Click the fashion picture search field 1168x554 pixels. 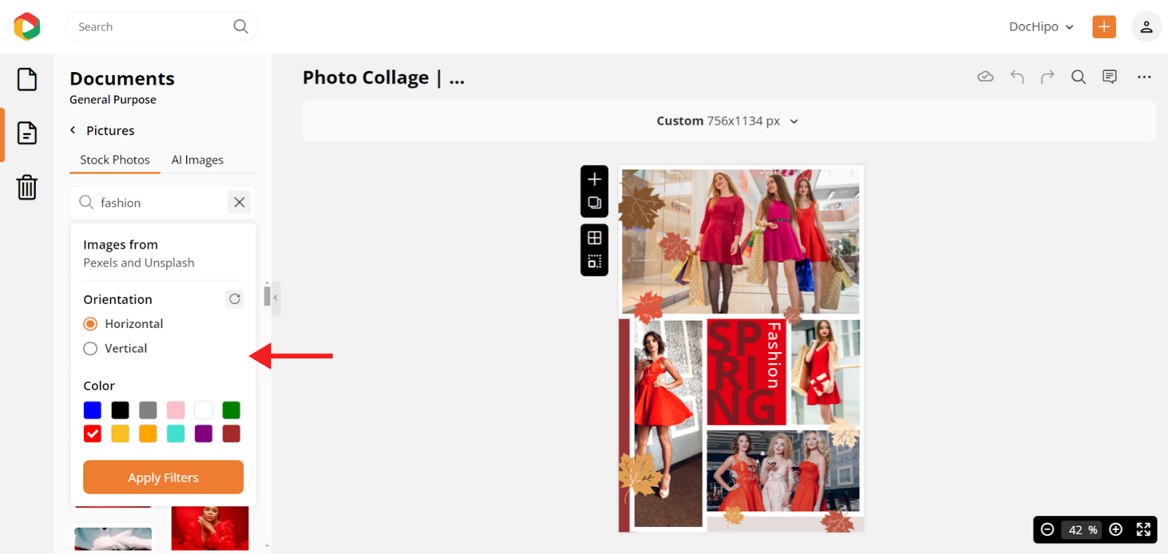[x=162, y=203]
